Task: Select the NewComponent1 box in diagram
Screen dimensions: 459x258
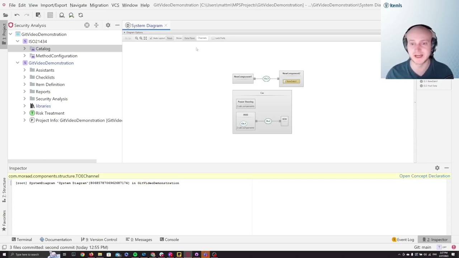Action: click(243, 78)
